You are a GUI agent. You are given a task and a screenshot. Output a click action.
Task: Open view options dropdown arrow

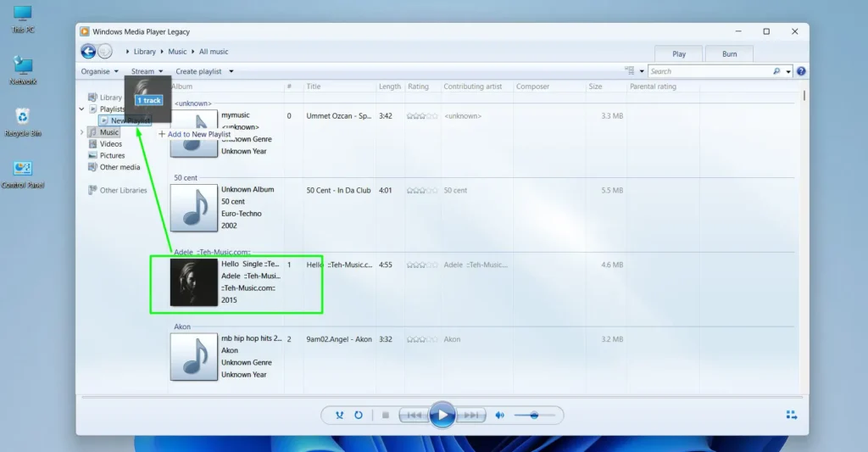(x=642, y=71)
